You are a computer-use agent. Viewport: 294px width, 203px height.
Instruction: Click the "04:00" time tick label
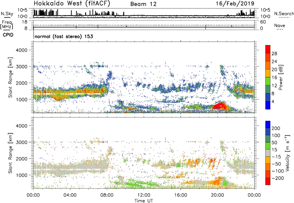coord(70,195)
